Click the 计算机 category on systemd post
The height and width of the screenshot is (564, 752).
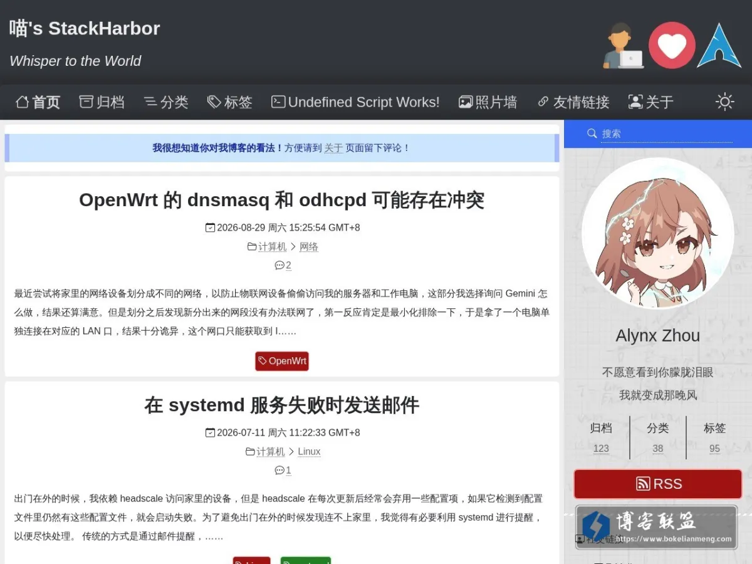coord(271,451)
